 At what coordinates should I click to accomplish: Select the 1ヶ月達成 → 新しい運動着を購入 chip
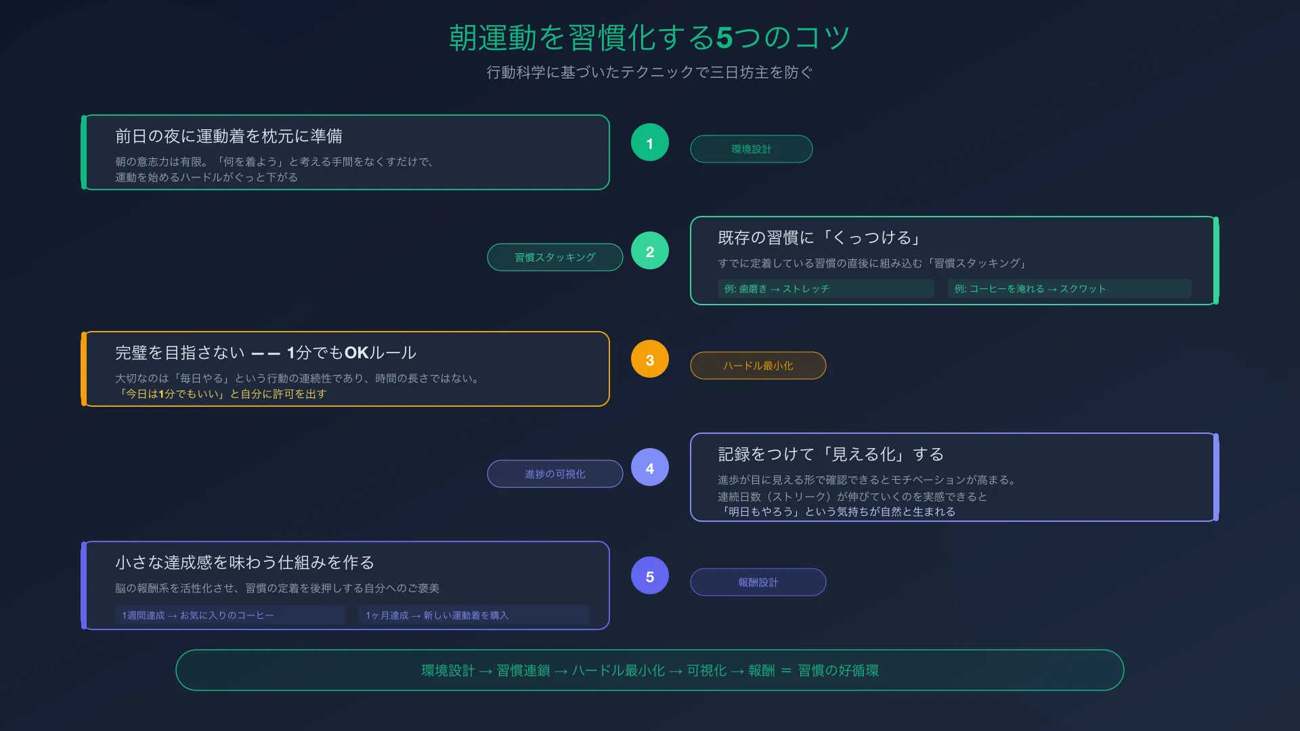pos(473,615)
